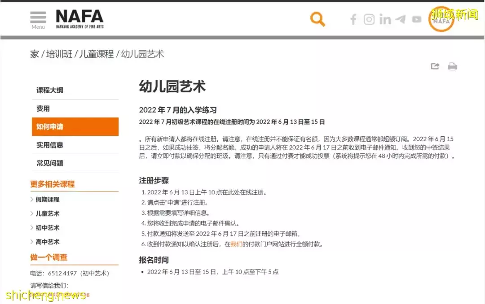Open the 常见问题 sidebar item
The image size is (485, 304).
point(50,163)
